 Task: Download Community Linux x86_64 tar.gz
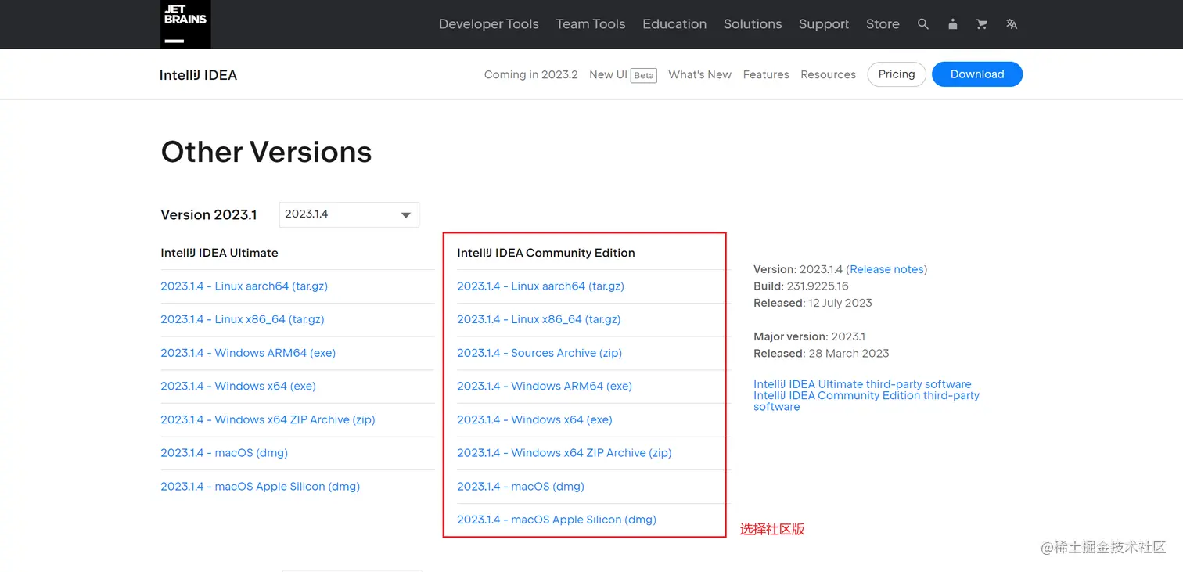(x=539, y=319)
